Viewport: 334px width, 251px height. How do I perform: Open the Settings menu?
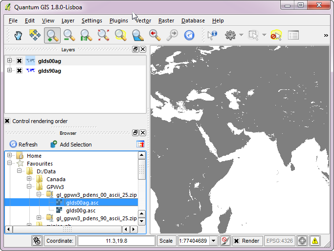click(92, 21)
